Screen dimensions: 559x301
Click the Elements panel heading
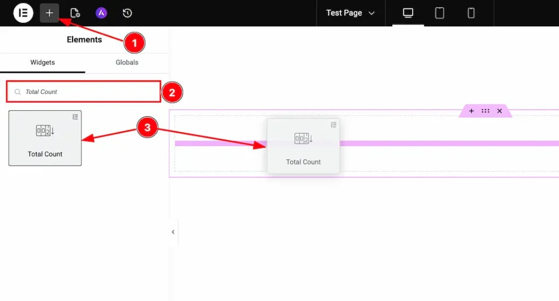coord(84,40)
